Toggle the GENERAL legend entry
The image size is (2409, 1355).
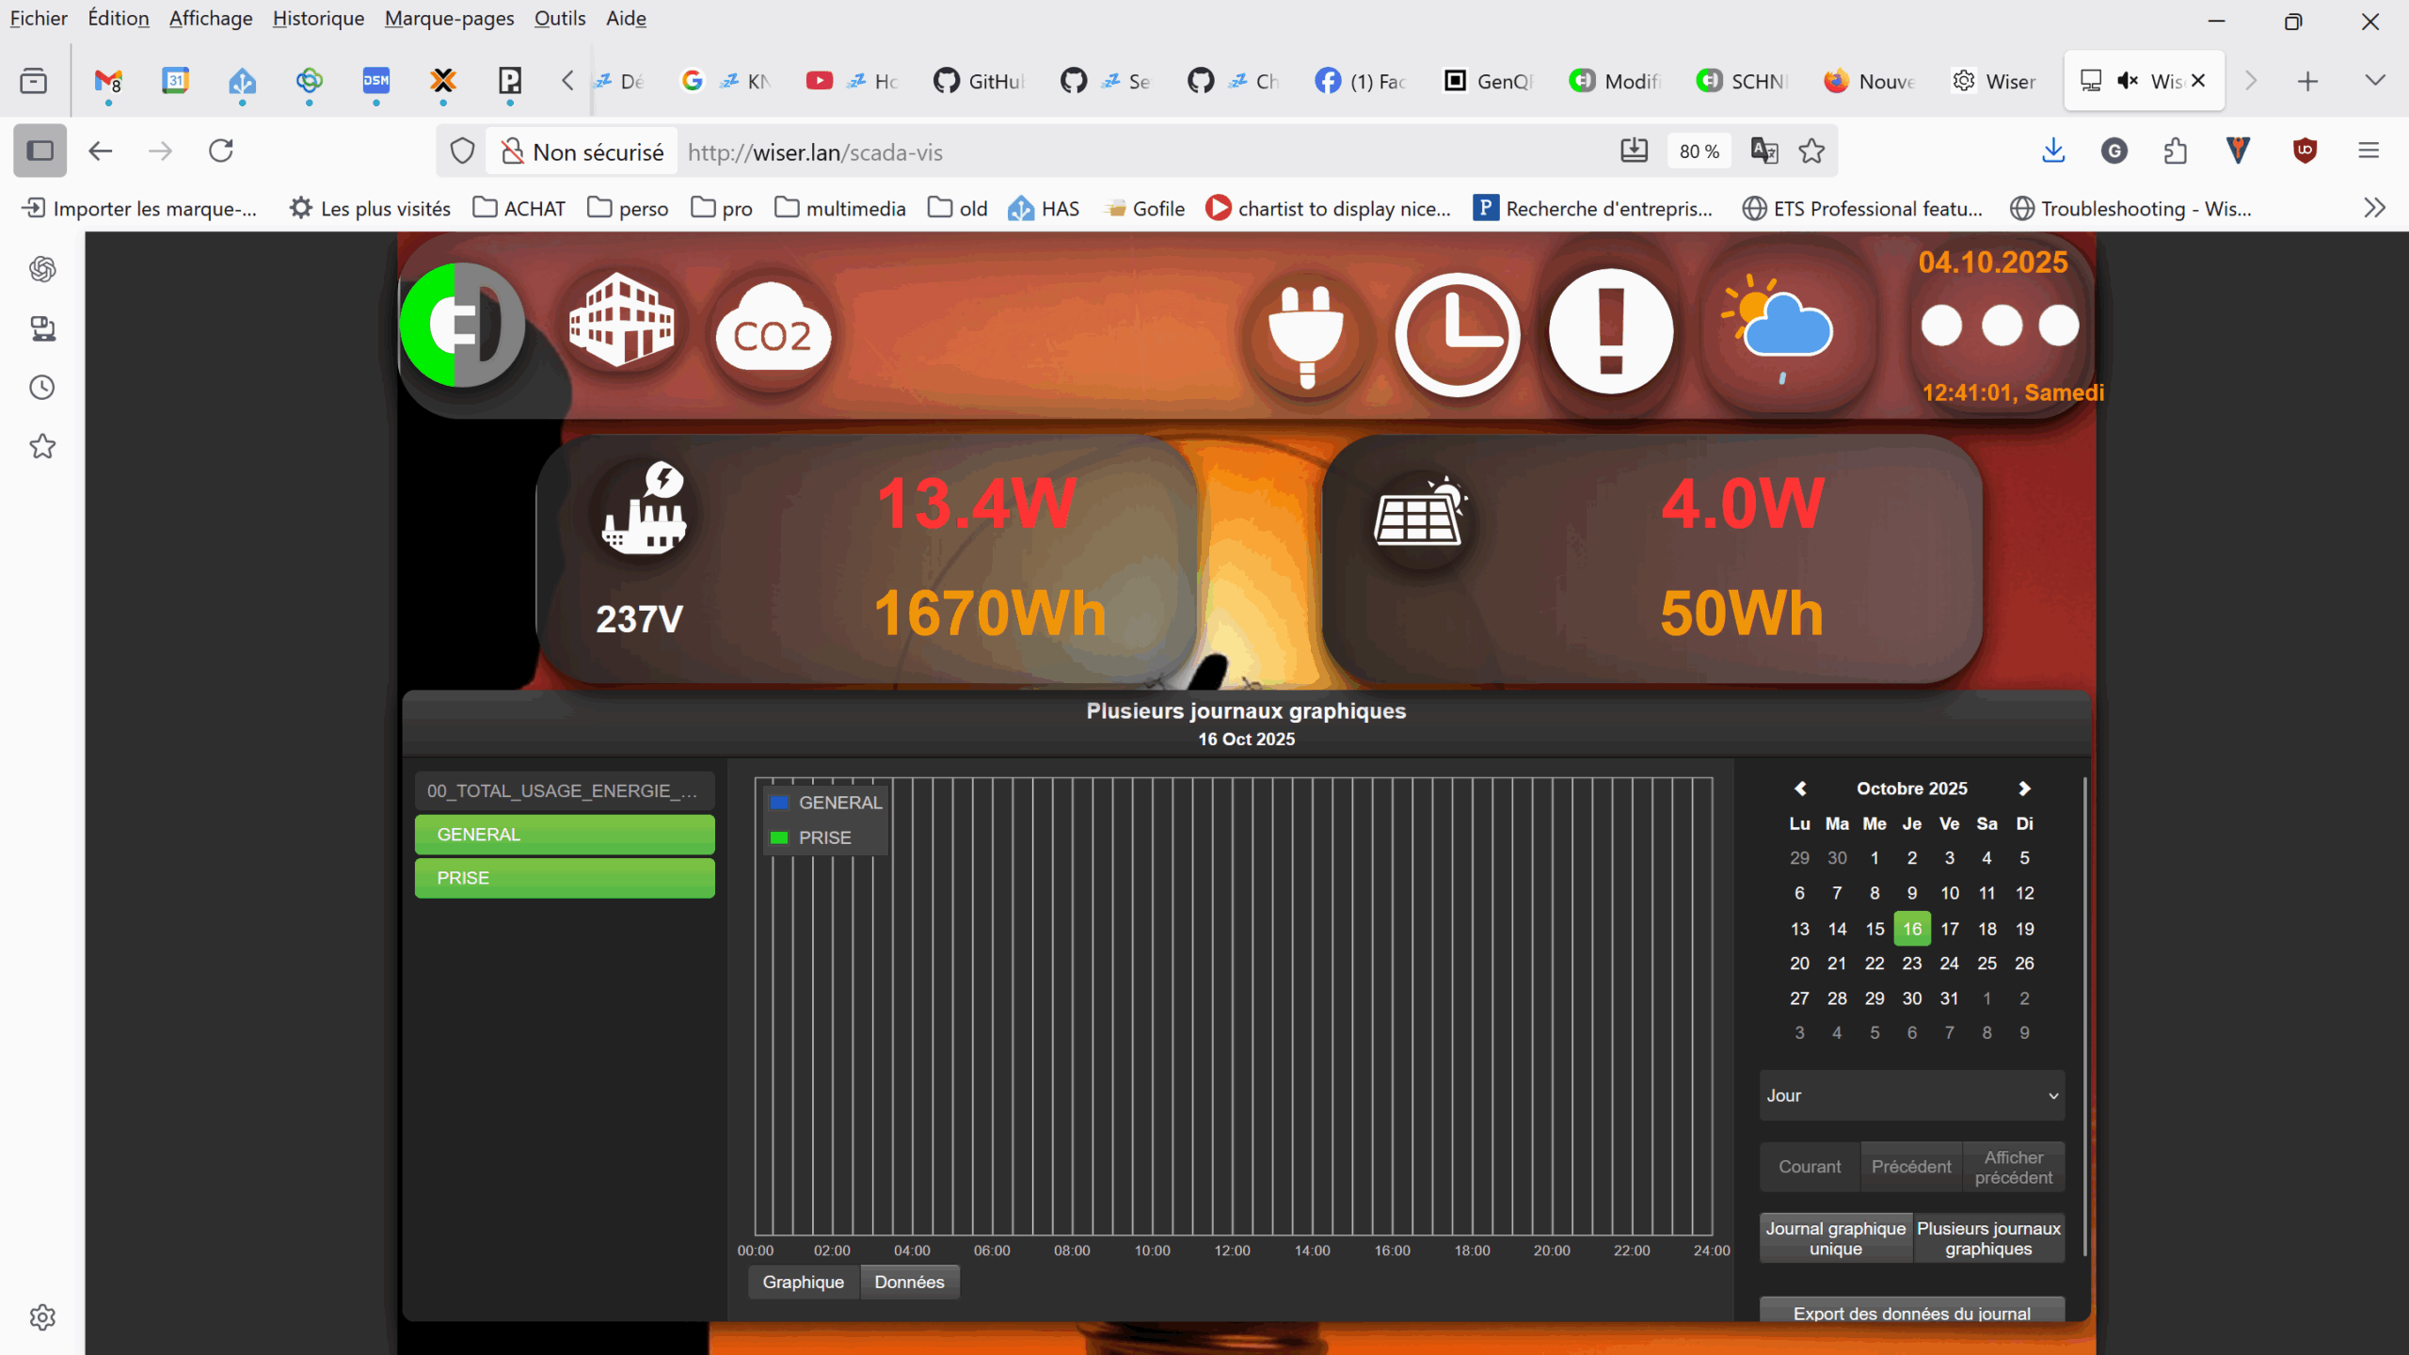pos(839,803)
